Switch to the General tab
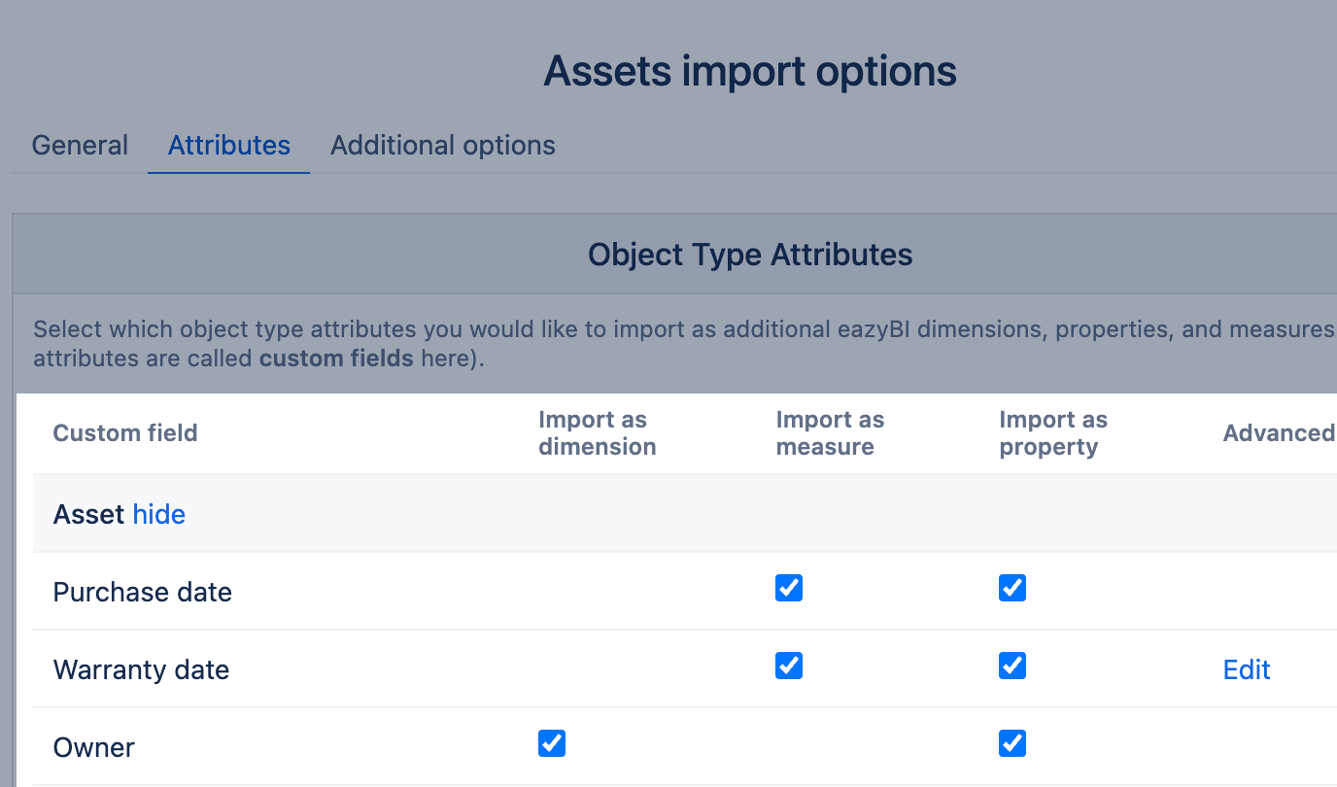1337x787 pixels. tap(80, 146)
